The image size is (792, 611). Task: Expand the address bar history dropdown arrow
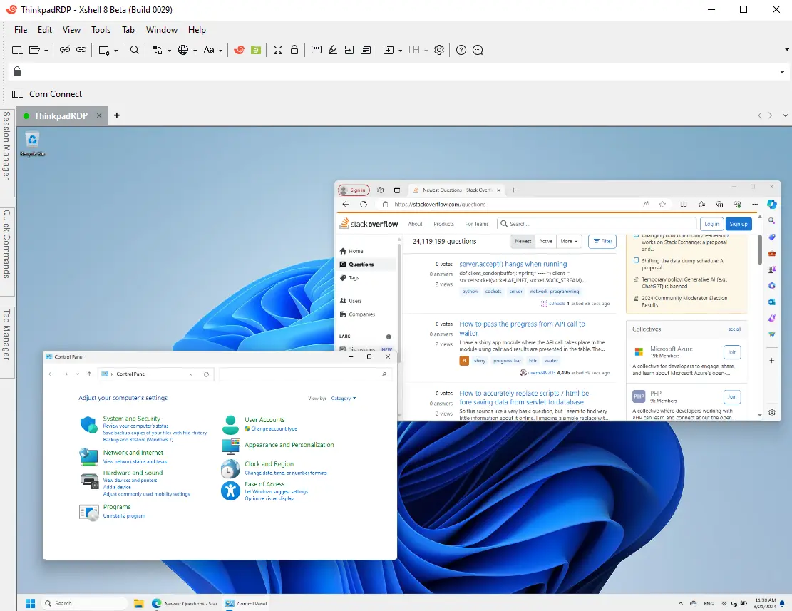782,72
